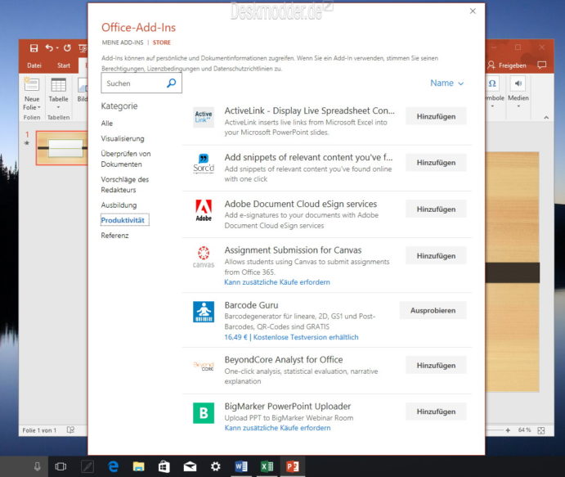This screenshot has height=477, width=565.
Task: Select the Alle category
Action: coord(107,124)
